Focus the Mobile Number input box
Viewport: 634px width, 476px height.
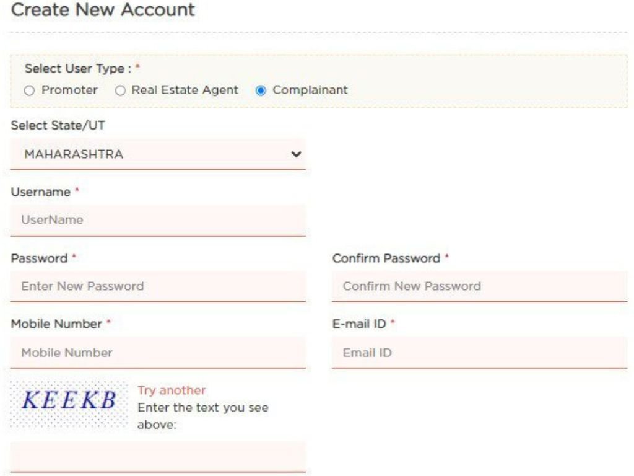pyautogui.click(x=157, y=353)
